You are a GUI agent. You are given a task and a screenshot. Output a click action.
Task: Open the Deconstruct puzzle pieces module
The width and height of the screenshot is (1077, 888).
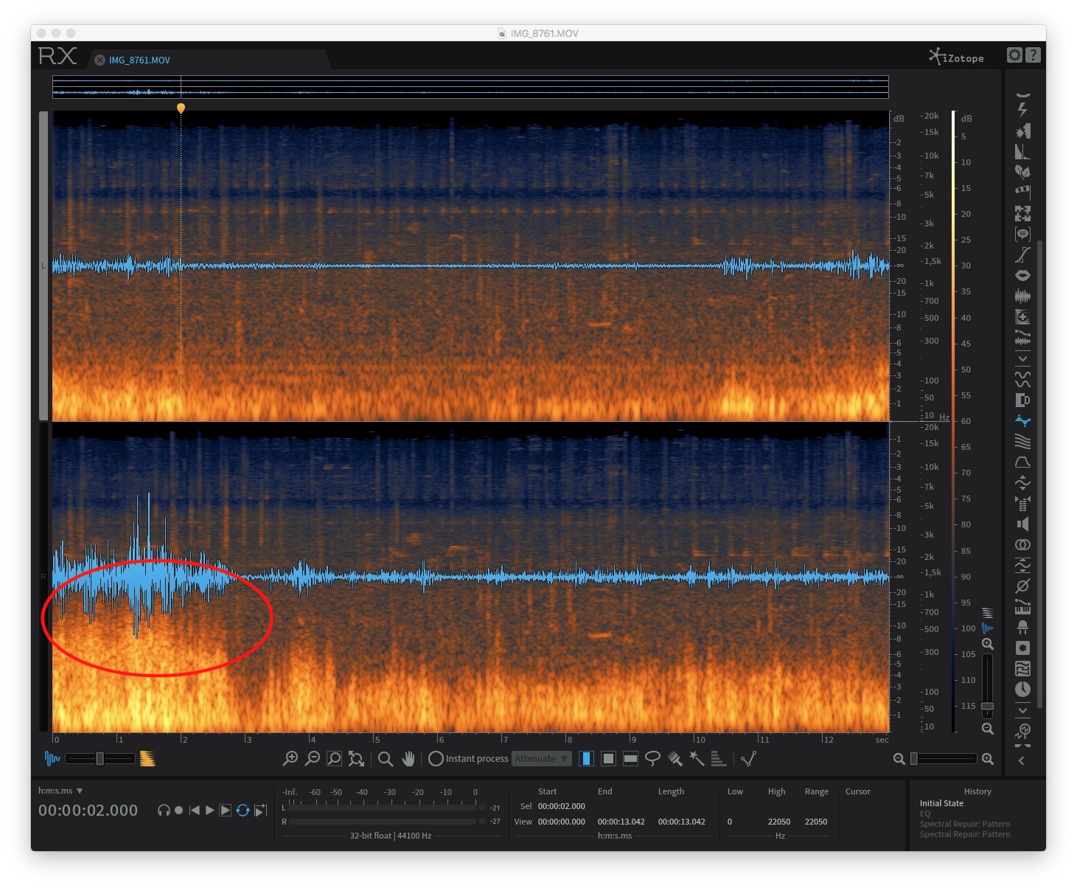[x=1022, y=214]
